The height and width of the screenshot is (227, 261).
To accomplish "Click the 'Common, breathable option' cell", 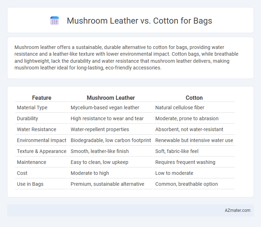I will tap(187, 184).
